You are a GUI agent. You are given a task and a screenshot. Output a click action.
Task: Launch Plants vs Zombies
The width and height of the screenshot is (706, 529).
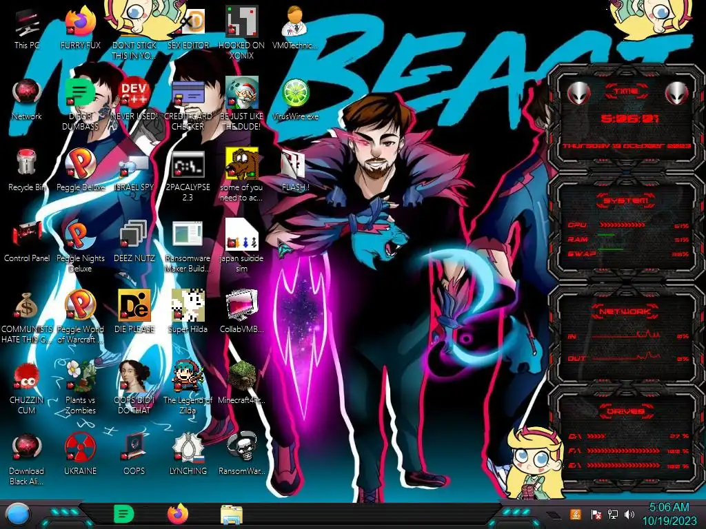(x=80, y=388)
